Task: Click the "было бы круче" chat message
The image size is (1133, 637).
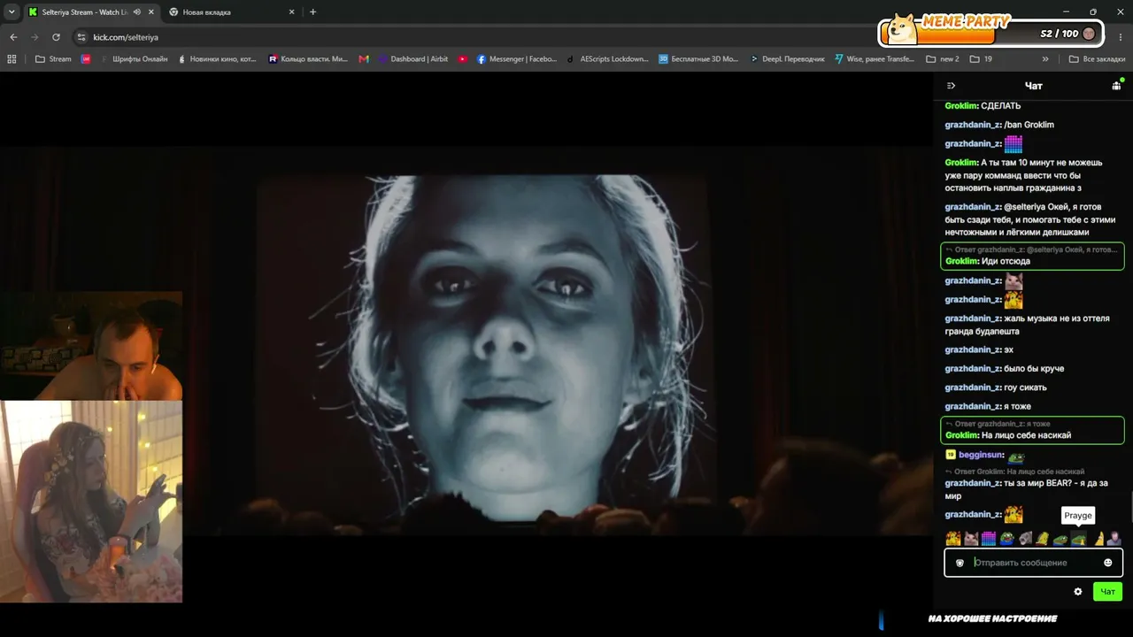Action: click(x=1005, y=368)
